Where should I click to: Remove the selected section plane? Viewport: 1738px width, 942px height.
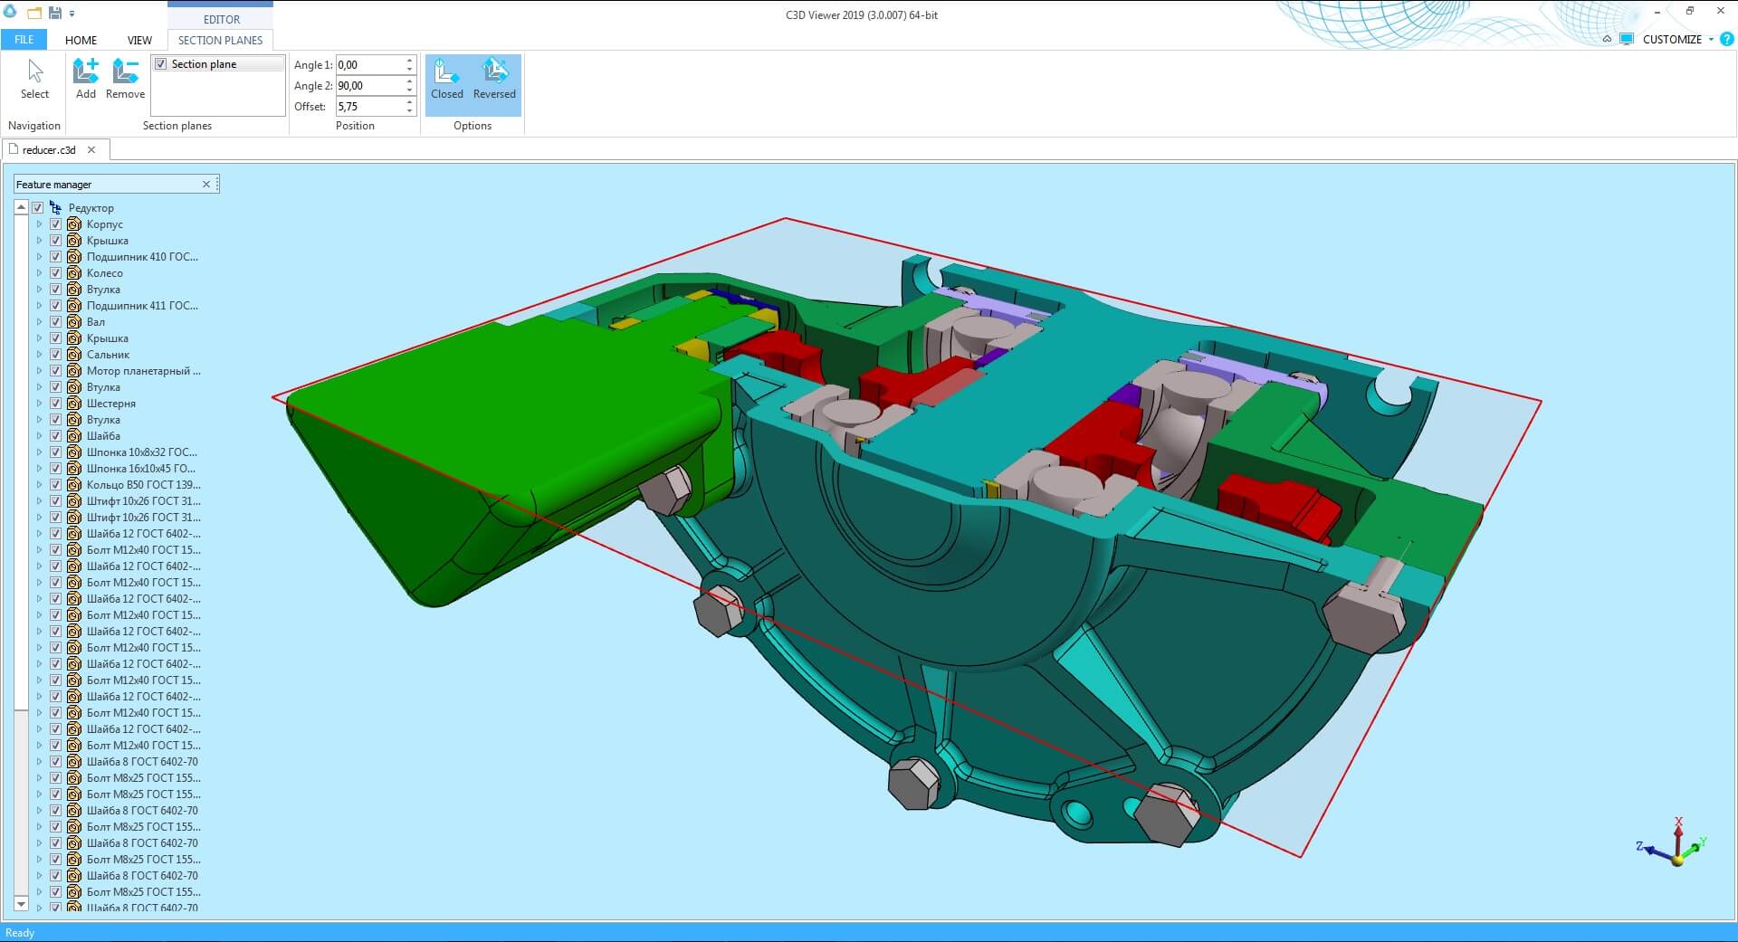(x=125, y=79)
